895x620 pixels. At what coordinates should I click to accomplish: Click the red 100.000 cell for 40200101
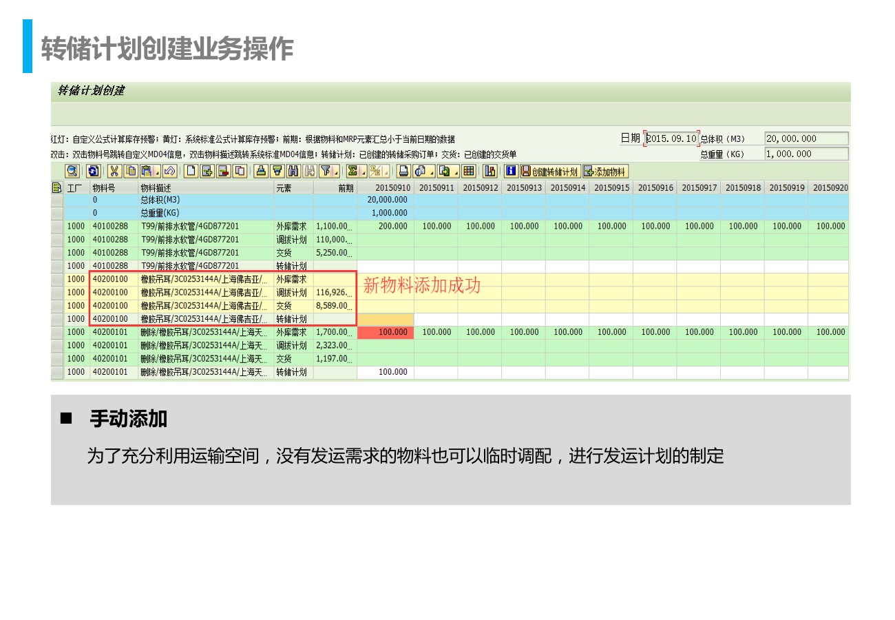[x=386, y=332]
